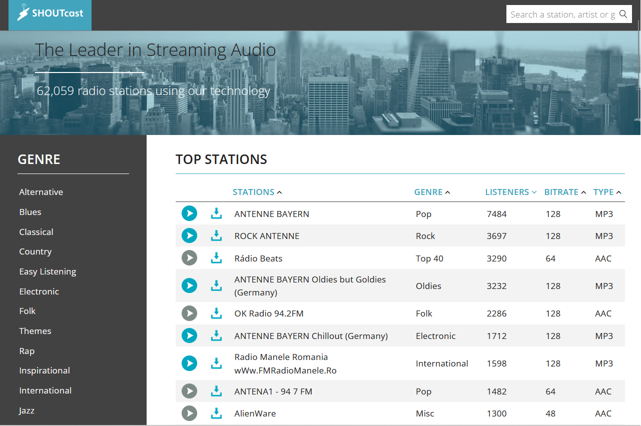
Task: Click the 3697 listeners value
Action: coord(497,236)
